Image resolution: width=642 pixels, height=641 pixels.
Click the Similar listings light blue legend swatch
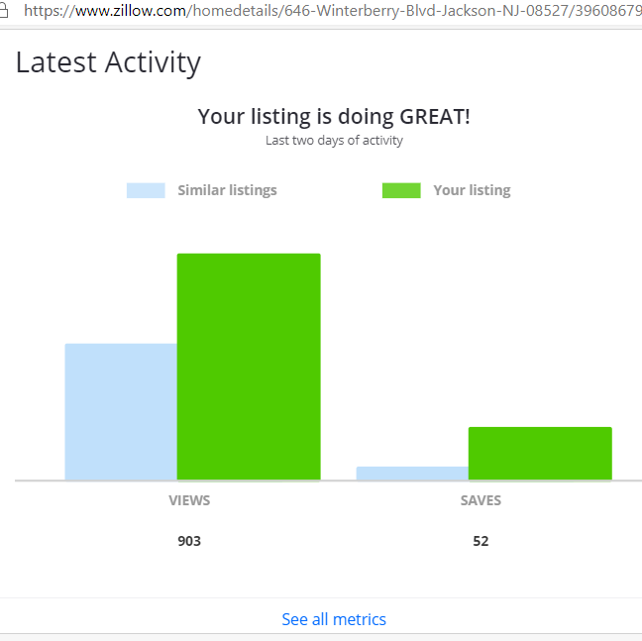146,190
